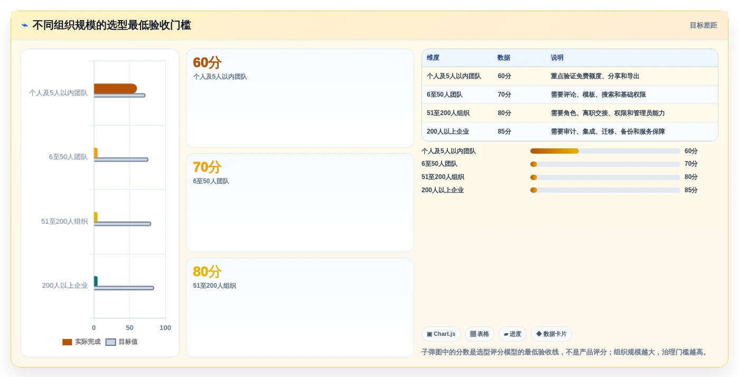Click the 70分 data card

[x=300, y=203]
